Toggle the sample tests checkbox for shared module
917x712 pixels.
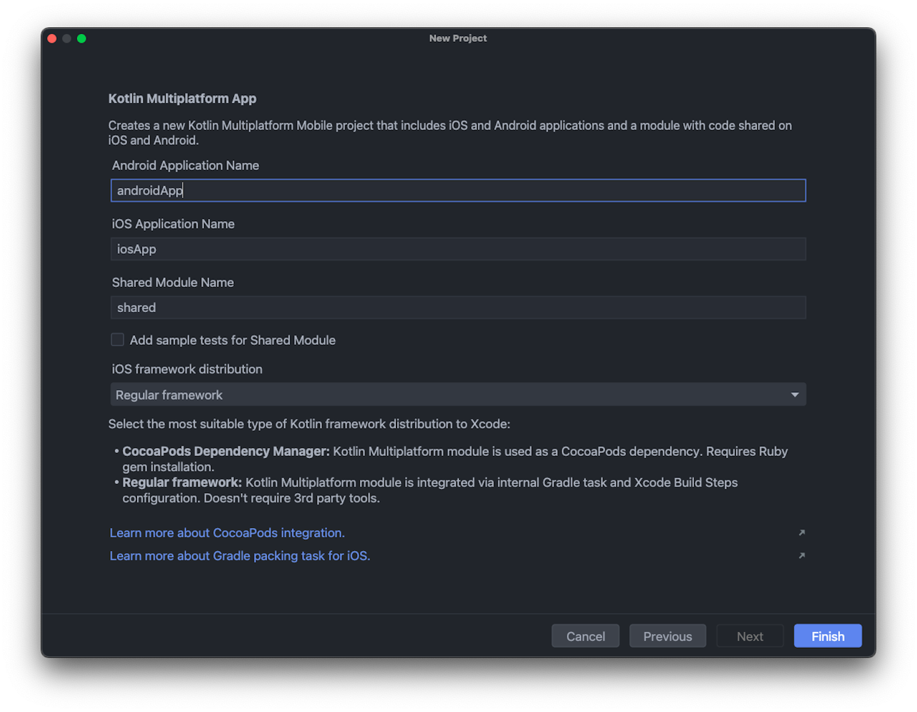117,340
